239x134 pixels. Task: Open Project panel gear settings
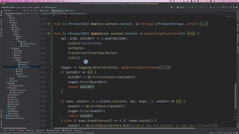click(35, 11)
